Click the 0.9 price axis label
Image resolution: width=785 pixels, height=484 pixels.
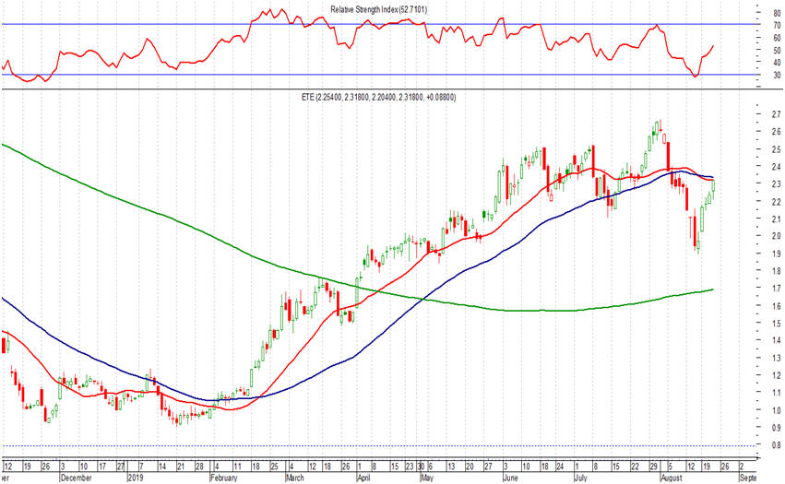[776, 428]
